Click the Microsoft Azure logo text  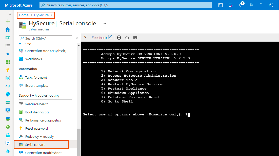19,5
